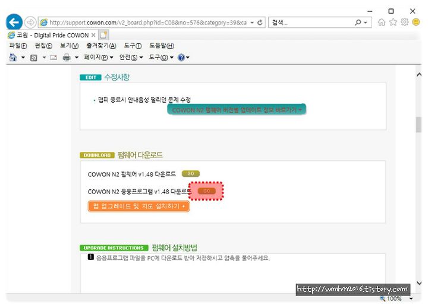Image resolution: width=428 pixels, height=308 pixels.
Task: Click the orange 맵 업그레이드 및 지도 설치하기 button
Action: 139,206
